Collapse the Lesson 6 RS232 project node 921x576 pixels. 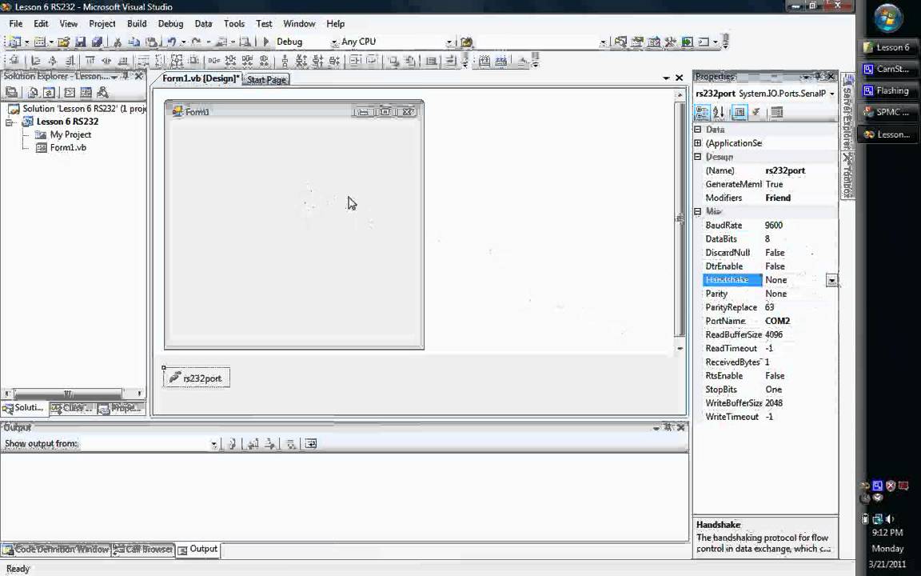[10, 122]
